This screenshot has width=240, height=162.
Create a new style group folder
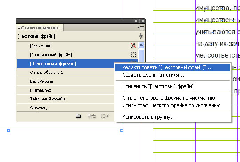coord(79,116)
